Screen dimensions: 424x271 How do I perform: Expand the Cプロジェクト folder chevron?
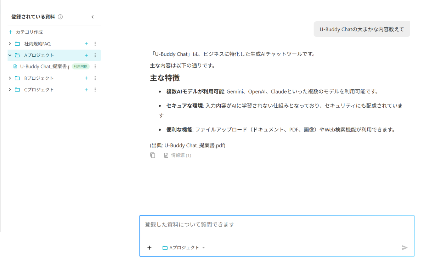pos(10,90)
